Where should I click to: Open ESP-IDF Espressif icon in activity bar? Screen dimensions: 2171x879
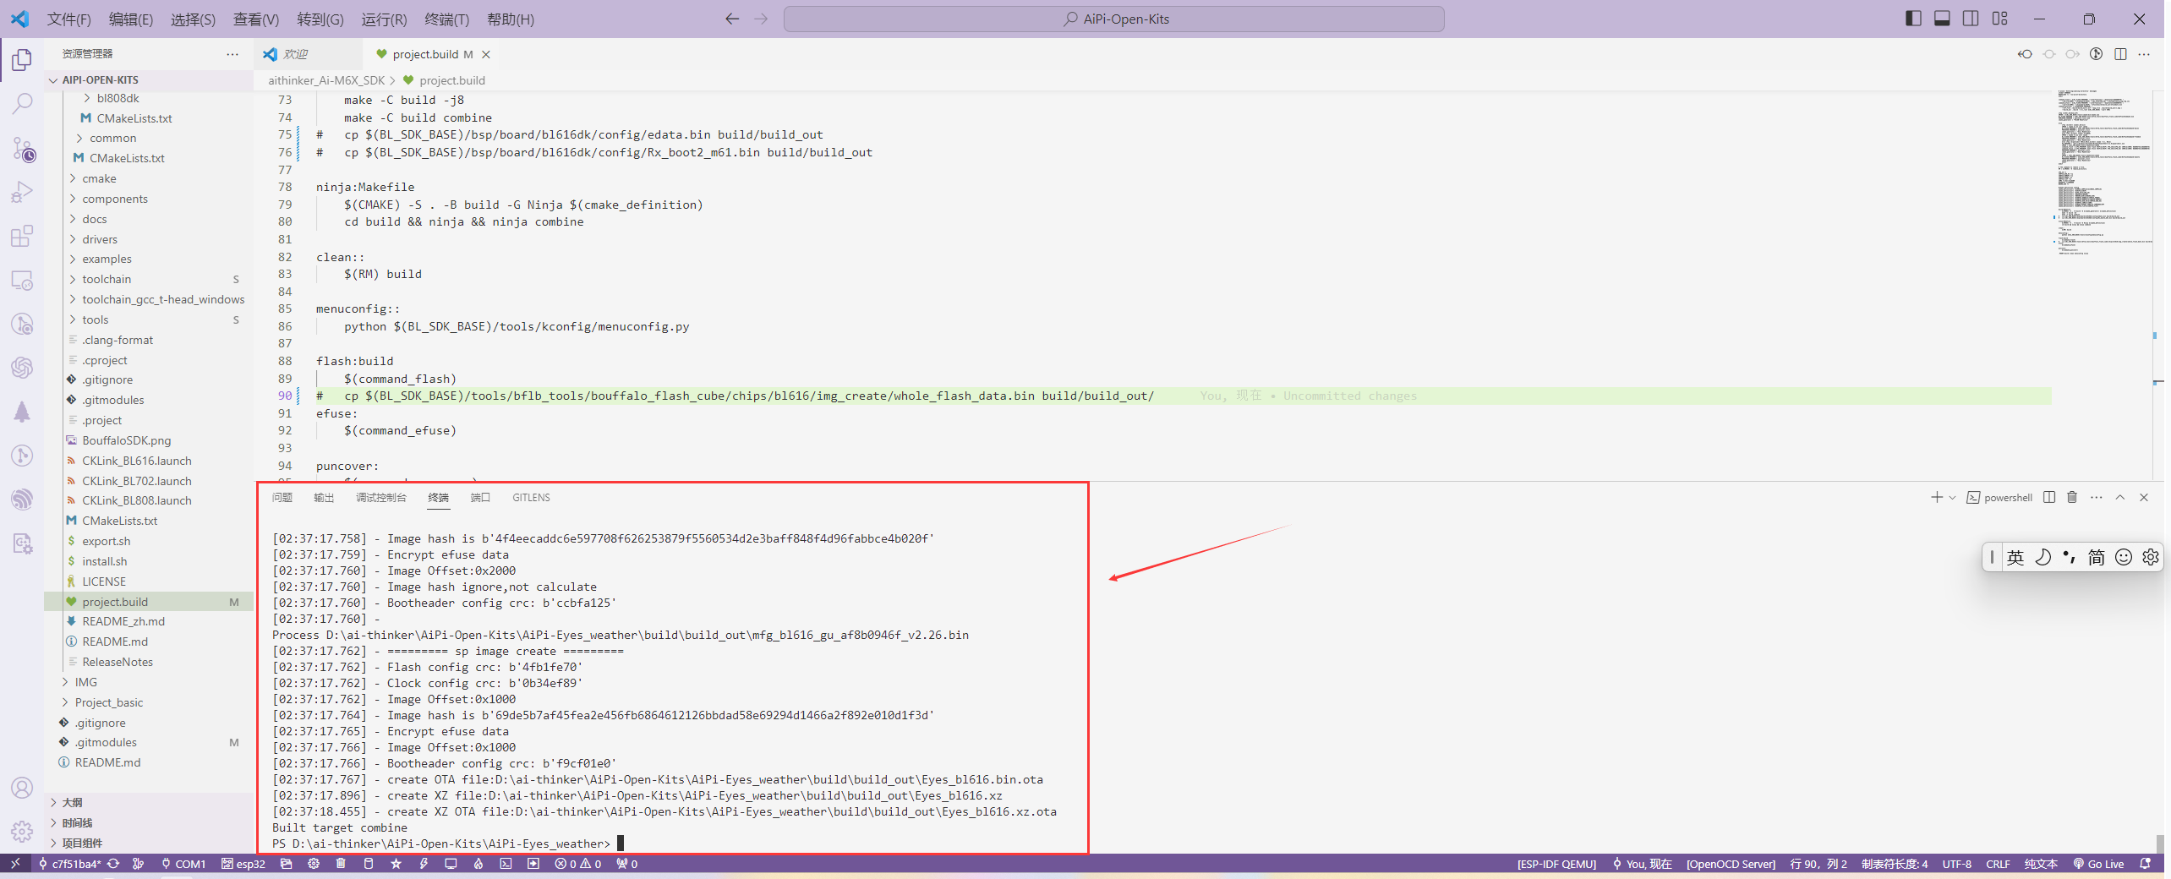pos(22,500)
